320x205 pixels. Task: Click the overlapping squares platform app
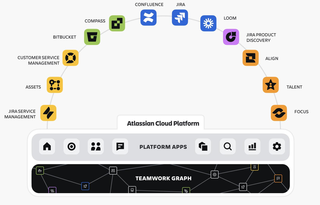203,147
